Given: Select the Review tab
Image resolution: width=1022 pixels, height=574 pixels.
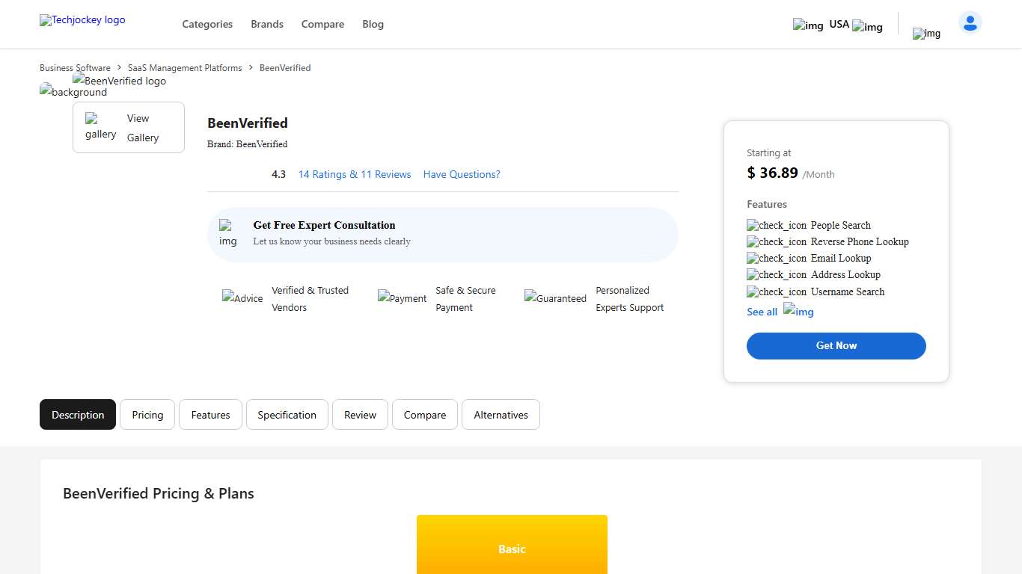Looking at the screenshot, I should pyautogui.click(x=360, y=414).
